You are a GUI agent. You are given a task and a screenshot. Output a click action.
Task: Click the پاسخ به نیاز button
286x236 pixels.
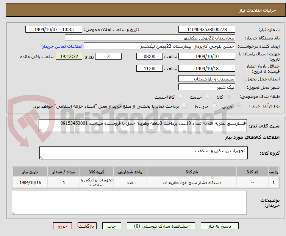(220, 226)
